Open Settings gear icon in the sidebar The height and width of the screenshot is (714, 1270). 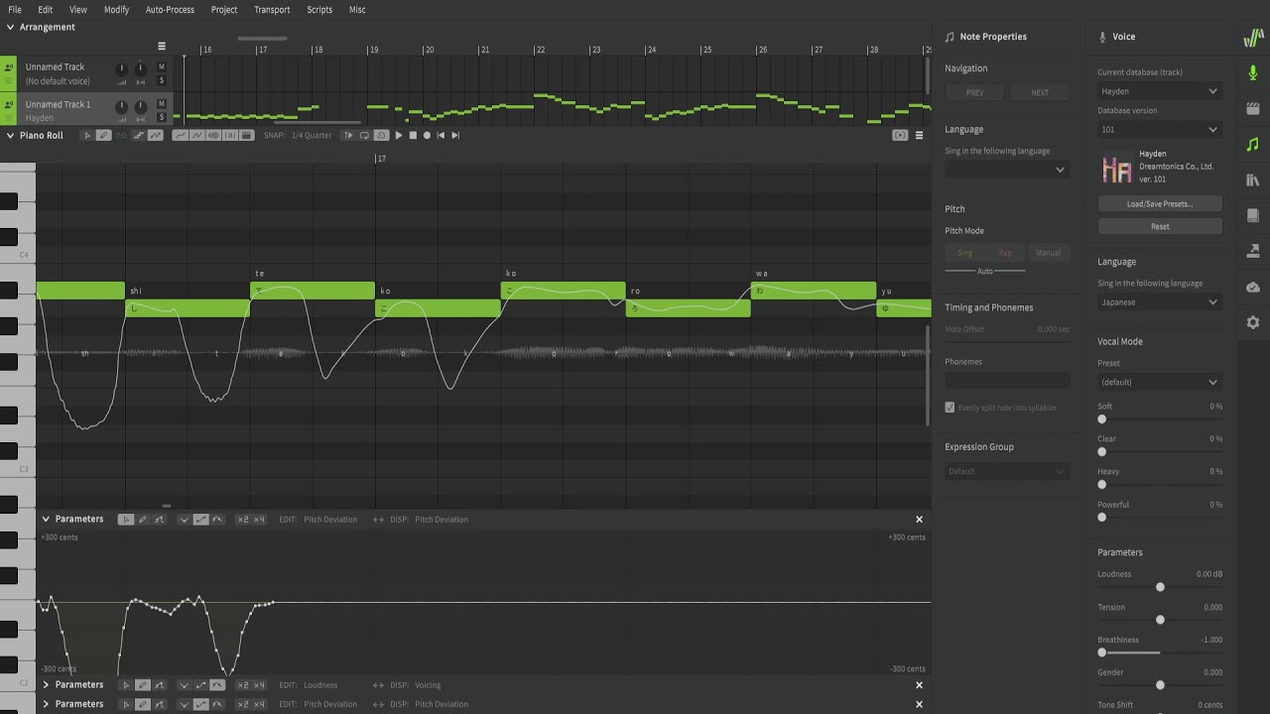tap(1253, 322)
